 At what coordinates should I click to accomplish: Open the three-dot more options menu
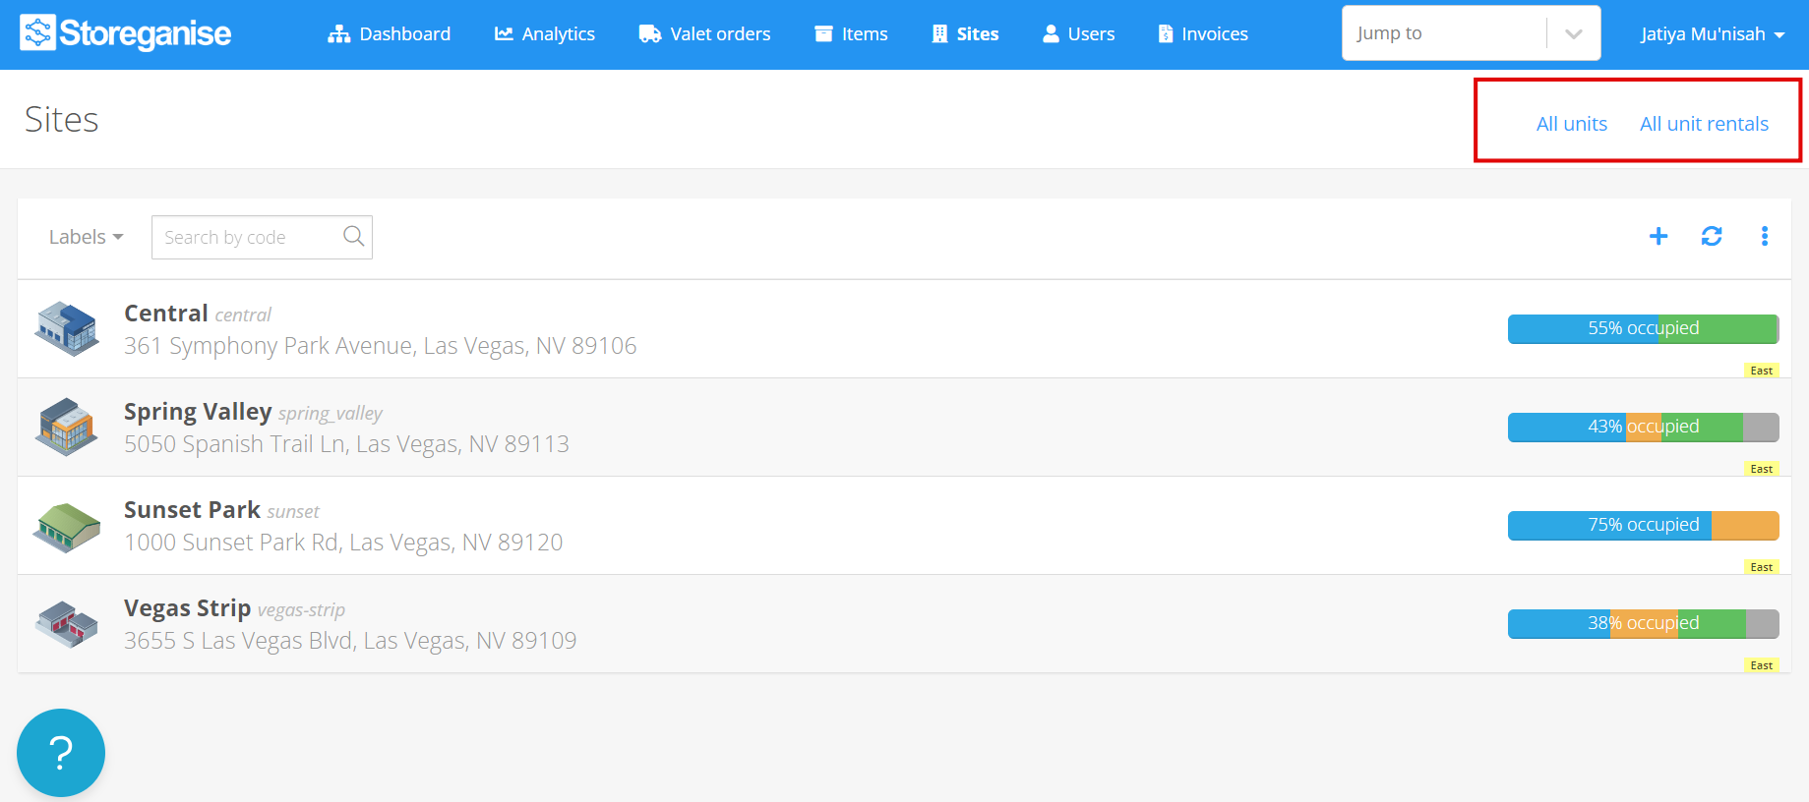point(1765,236)
